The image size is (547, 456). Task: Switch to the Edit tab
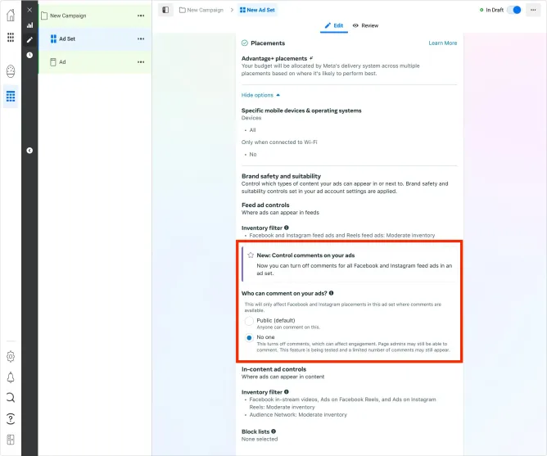[334, 25]
